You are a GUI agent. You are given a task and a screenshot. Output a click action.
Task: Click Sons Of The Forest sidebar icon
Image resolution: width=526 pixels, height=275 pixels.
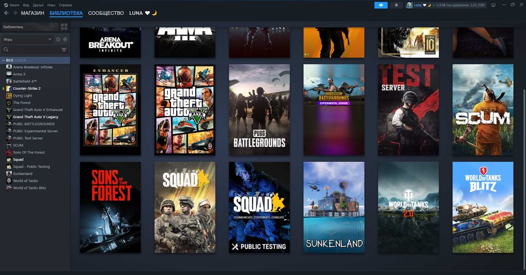pyautogui.click(x=9, y=152)
